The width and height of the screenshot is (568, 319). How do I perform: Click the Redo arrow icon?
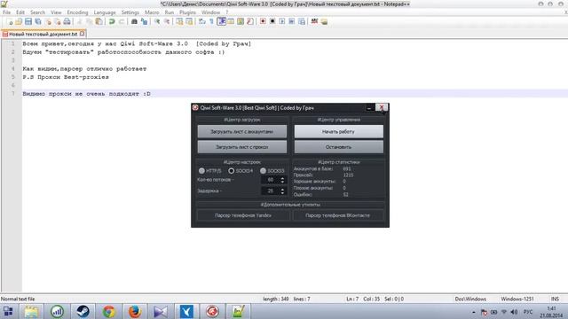point(122,21)
